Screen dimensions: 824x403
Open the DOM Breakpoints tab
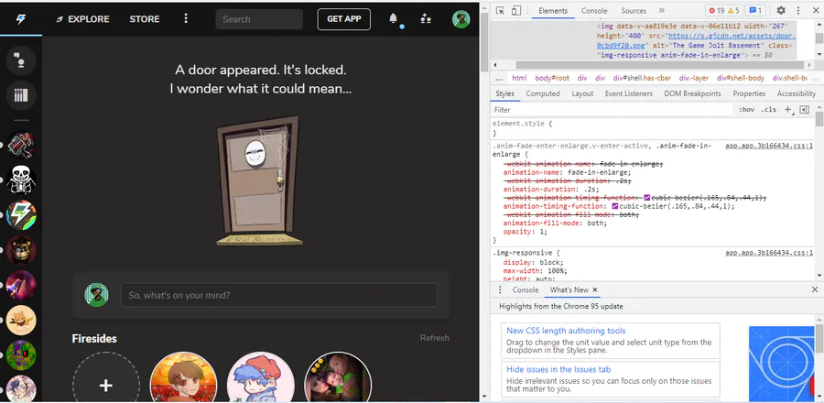[692, 93]
